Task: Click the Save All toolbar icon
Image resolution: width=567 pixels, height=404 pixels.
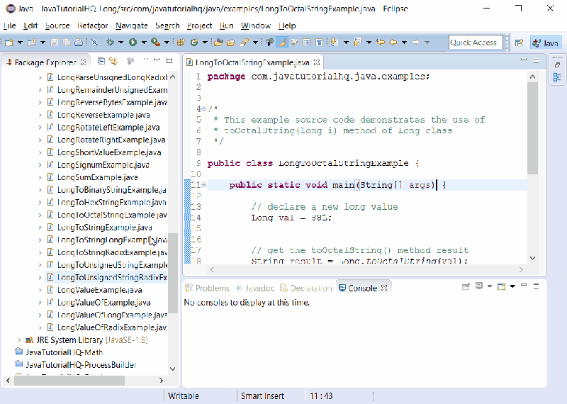Action: click(67, 43)
